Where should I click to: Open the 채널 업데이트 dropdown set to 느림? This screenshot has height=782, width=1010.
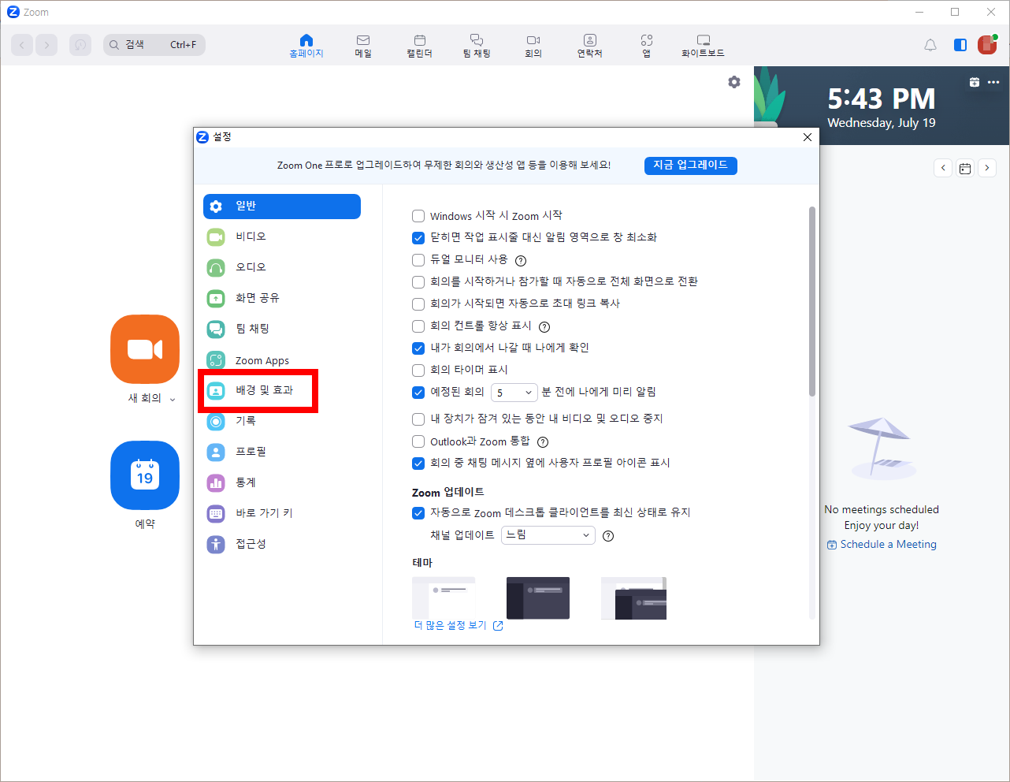(548, 535)
